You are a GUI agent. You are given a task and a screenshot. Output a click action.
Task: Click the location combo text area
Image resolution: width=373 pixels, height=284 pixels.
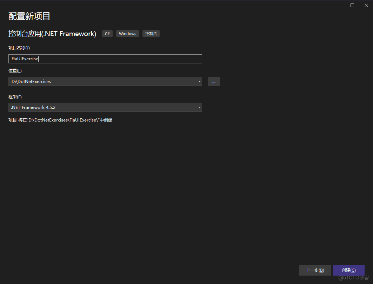(x=88, y=81)
